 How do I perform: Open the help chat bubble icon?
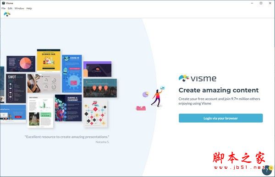coord(267,170)
